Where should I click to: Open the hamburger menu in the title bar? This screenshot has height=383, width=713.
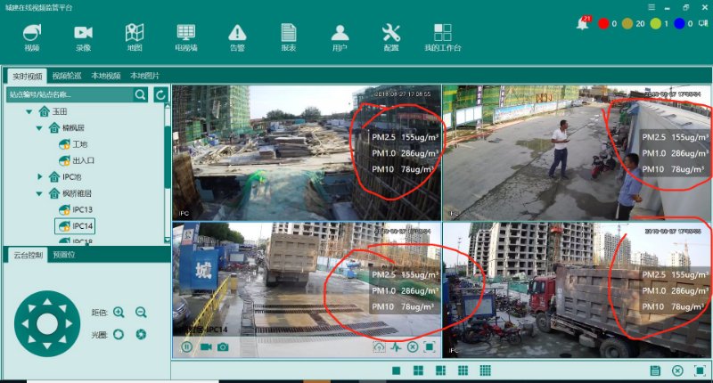point(652,7)
